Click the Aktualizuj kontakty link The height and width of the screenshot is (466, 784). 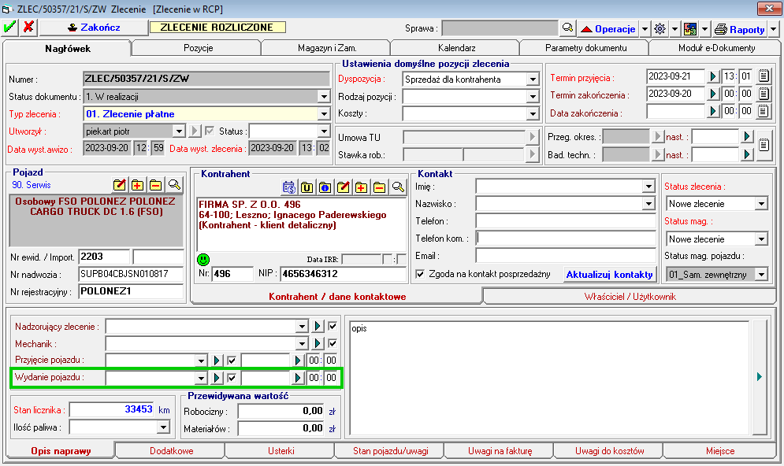[609, 275]
